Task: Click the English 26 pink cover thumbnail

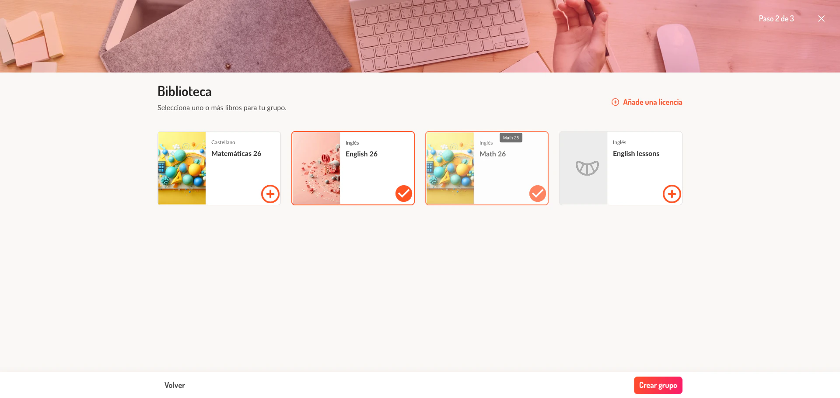Action: (x=316, y=168)
